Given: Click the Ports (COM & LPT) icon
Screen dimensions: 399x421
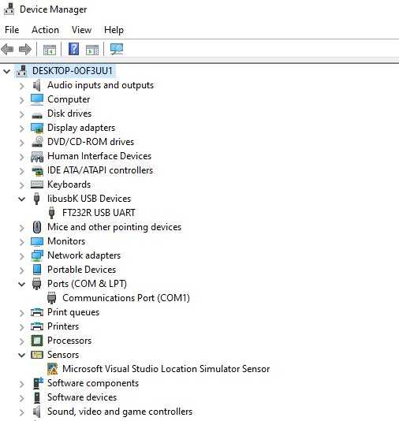Looking at the screenshot, I should 36,284.
